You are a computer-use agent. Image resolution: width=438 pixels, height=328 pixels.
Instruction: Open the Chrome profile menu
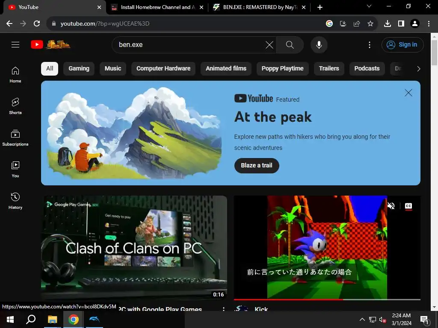415,24
